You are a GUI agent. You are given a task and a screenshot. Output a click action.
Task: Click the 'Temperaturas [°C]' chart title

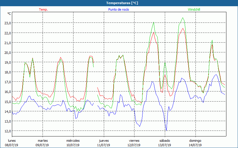pyautogui.click(x=122, y=3)
